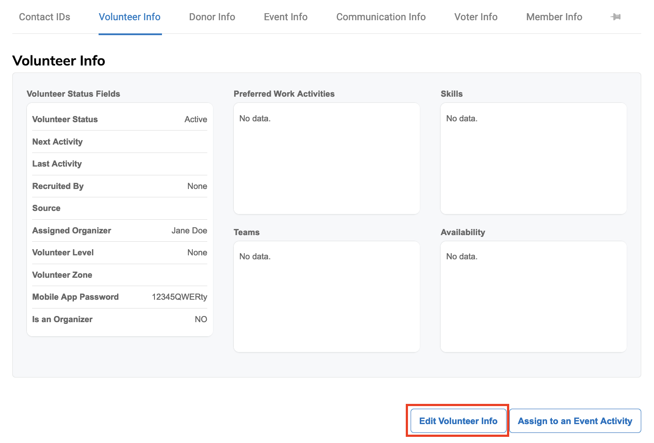Click the Availability section heading
This screenshot has width=654, height=443.
click(x=463, y=232)
